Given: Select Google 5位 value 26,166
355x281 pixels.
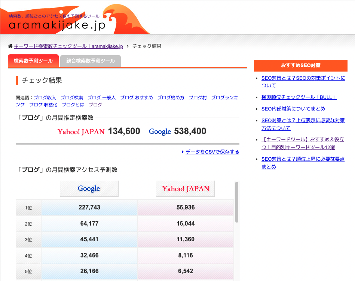Looking at the screenshot, I should point(89,271).
